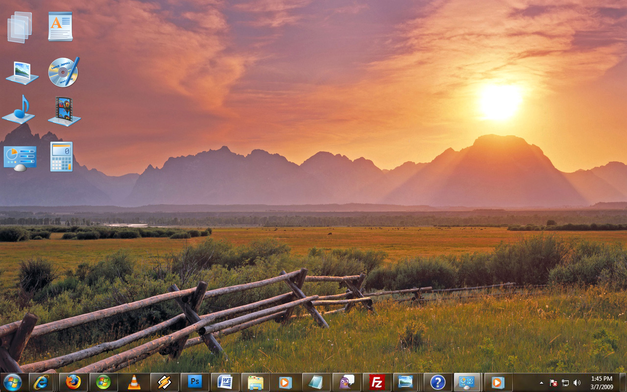The width and height of the screenshot is (627, 392).
Task: Launch FileZilla from the taskbar
Action: point(377,382)
